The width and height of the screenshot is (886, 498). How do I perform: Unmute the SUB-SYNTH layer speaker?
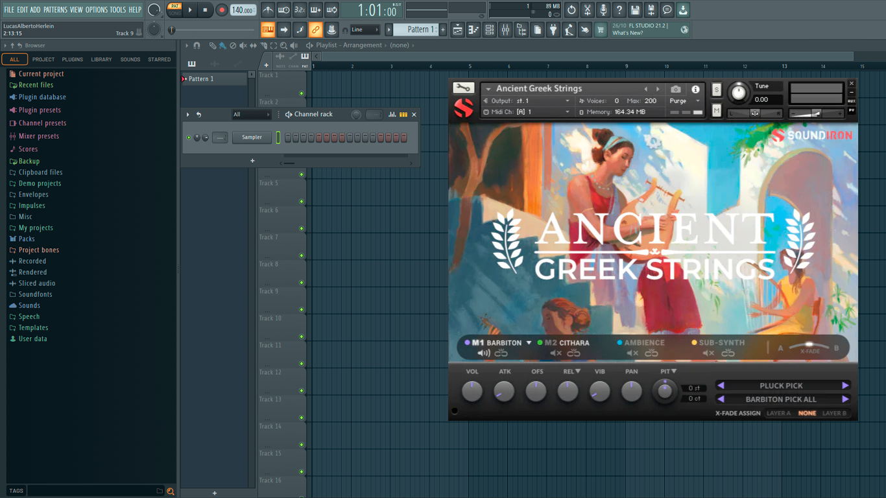click(x=708, y=353)
